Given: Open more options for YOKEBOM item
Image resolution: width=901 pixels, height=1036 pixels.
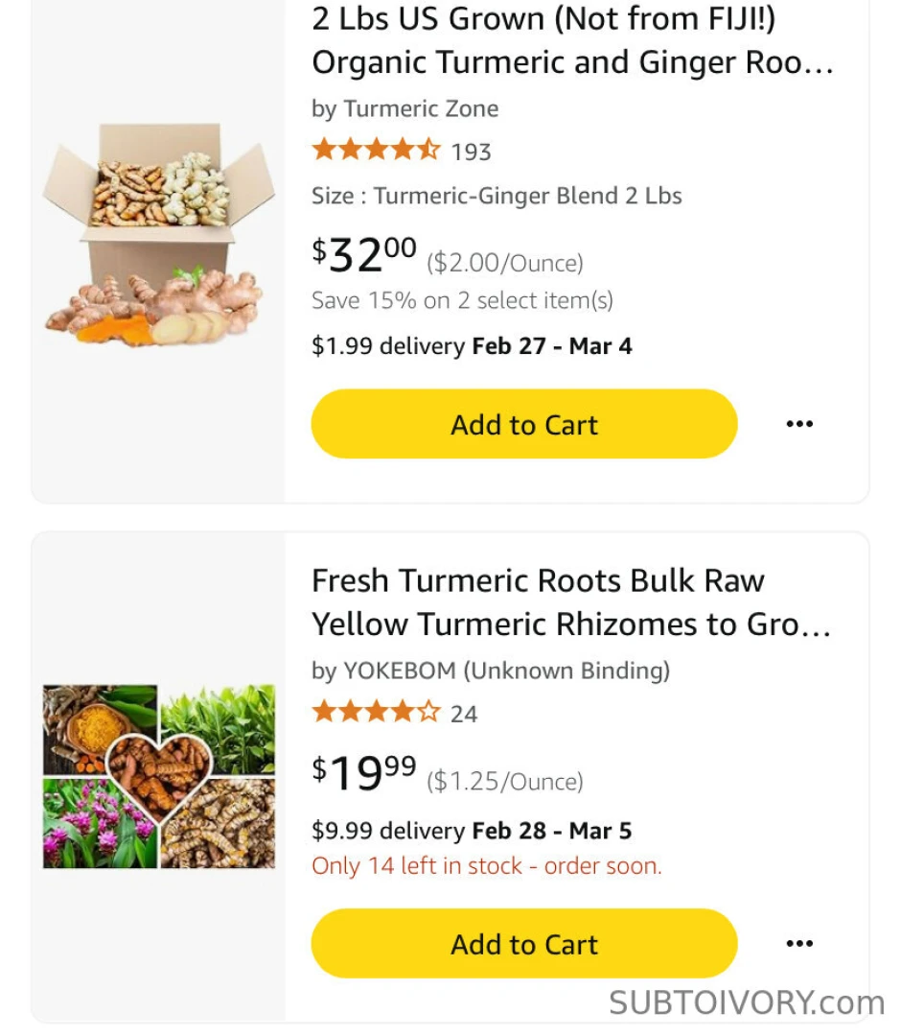Looking at the screenshot, I should [799, 944].
